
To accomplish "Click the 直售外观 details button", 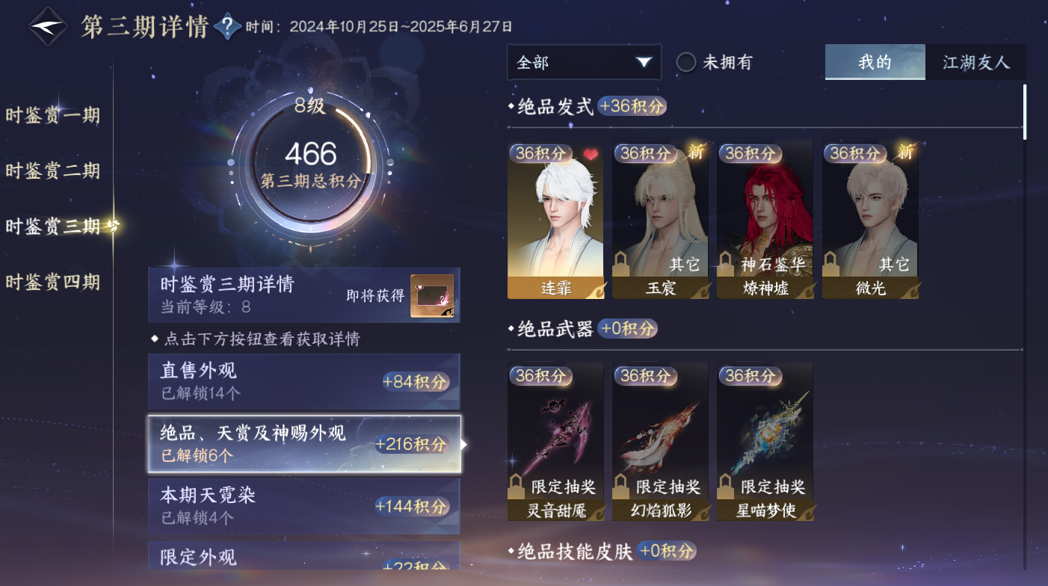I will click(x=304, y=382).
